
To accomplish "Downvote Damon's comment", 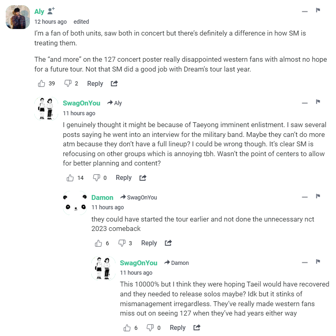I will click(x=122, y=243).
